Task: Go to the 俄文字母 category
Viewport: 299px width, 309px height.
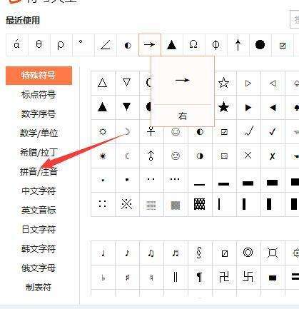Action: pyautogui.click(x=39, y=268)
